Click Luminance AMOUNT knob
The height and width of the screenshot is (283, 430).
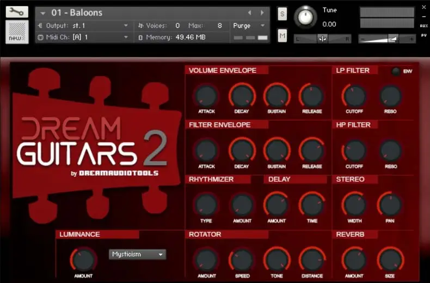pos(83,260)
